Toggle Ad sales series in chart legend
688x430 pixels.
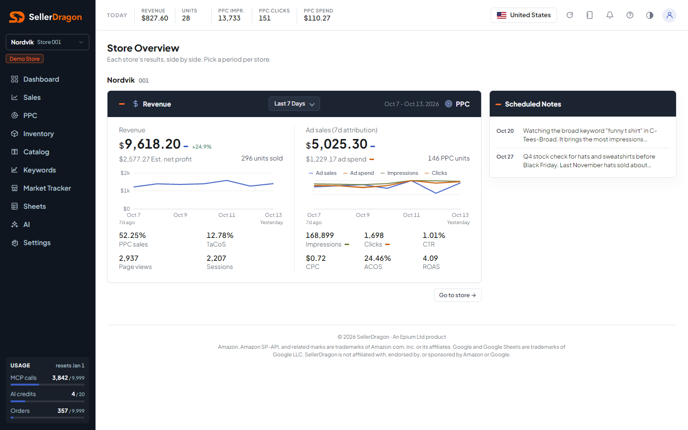[x=322, y=173]
